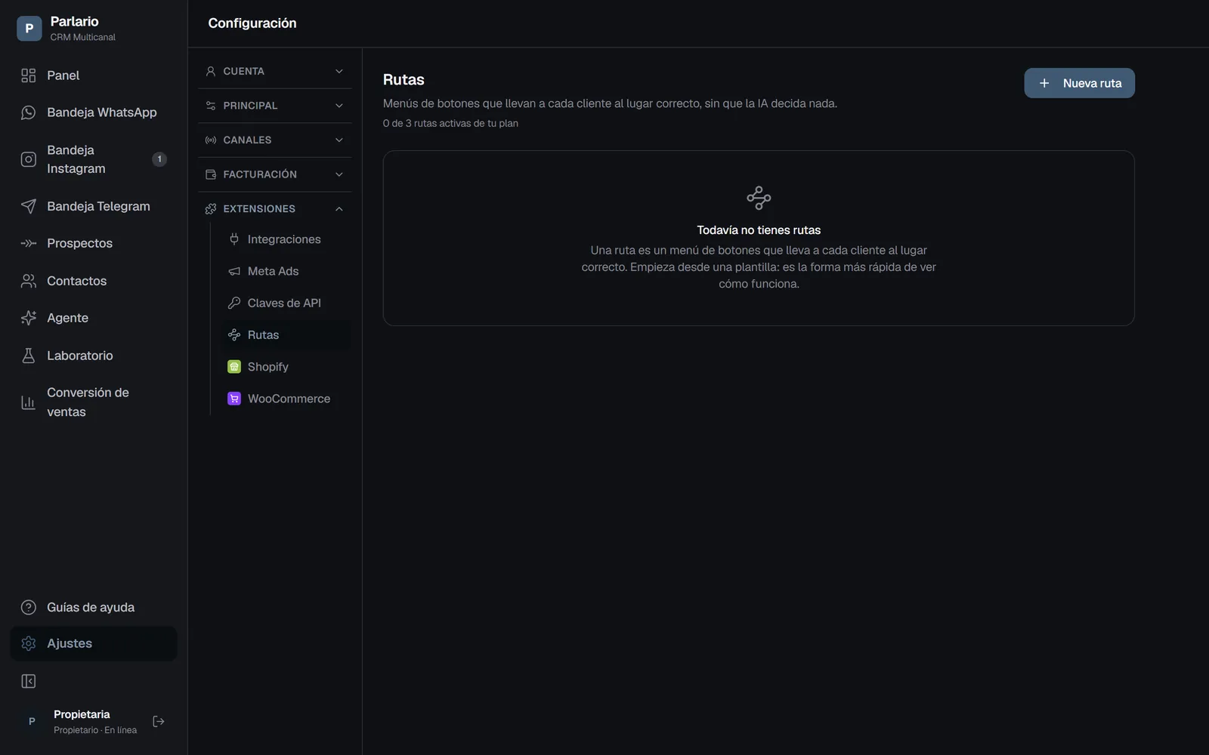This screenshot has height=755, width=1209.
Task: Open Guías de ayuda
Action: (x=94, y=608)
